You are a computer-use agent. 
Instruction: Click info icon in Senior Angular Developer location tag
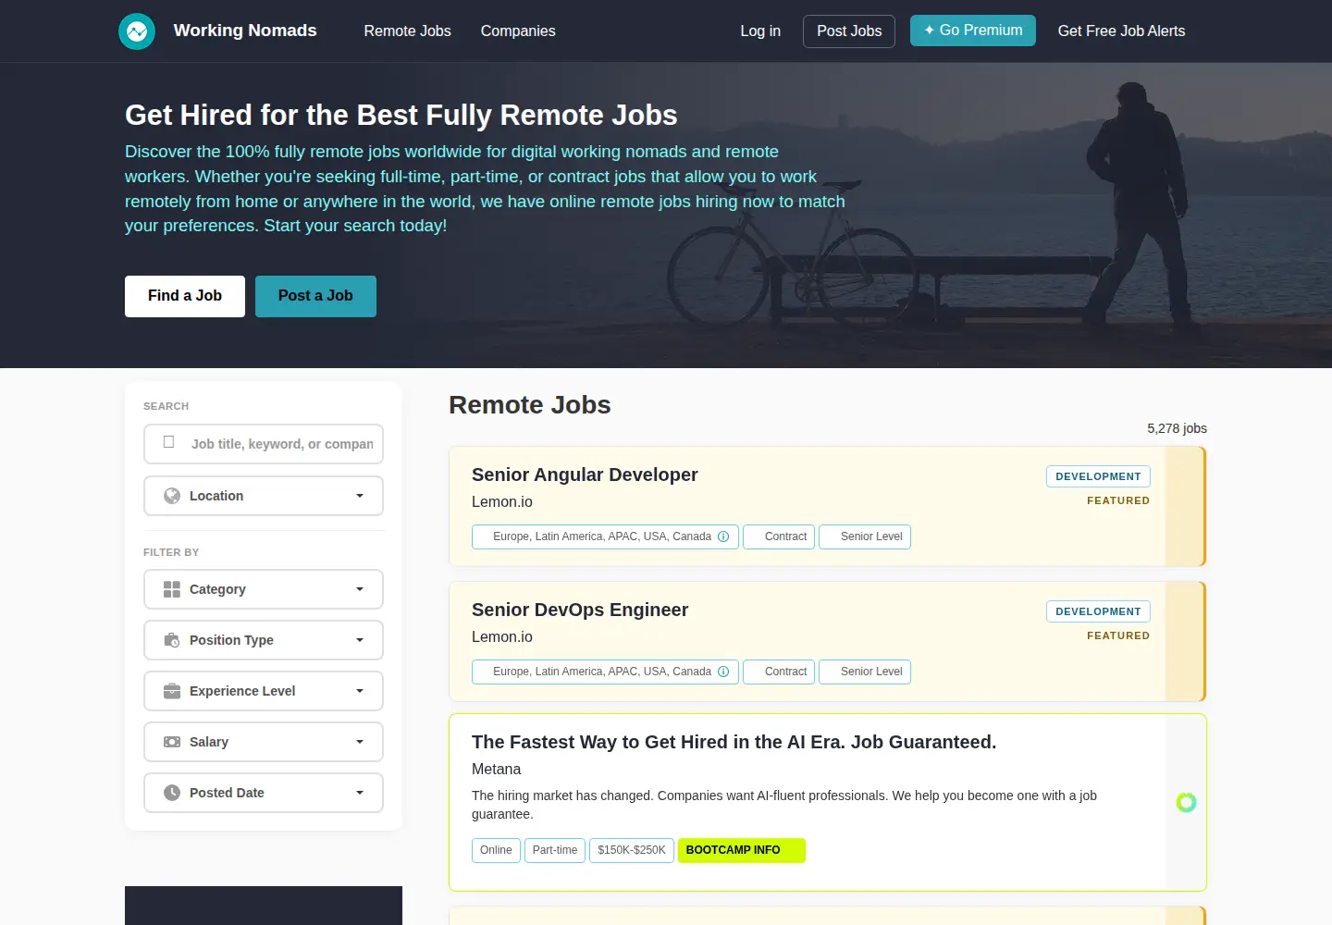tap(723, 536)
